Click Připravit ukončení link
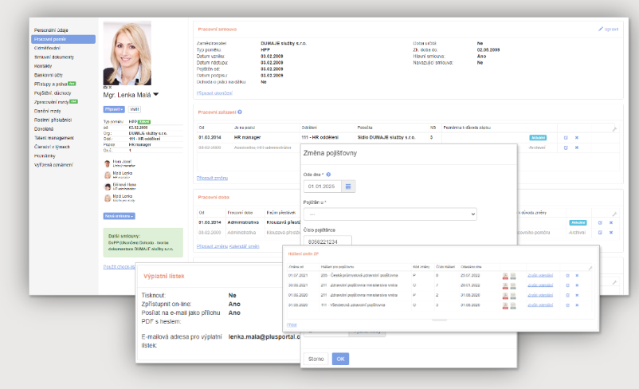 [x=214, y=93]
